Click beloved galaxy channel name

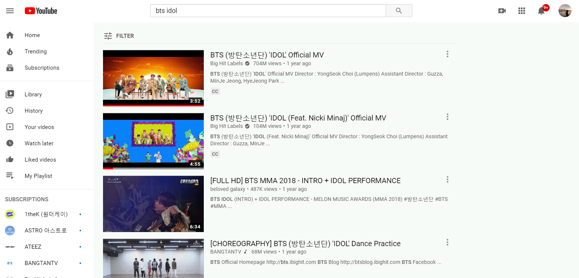coord(228,189)
